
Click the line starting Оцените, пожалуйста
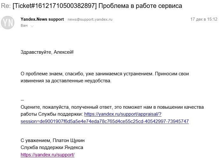pyautogui.click(x=112, y=107)
